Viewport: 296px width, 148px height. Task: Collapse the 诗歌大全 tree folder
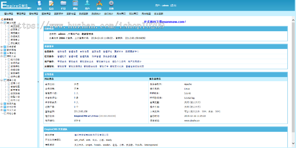pyautogui.click(x=2, y=56)
